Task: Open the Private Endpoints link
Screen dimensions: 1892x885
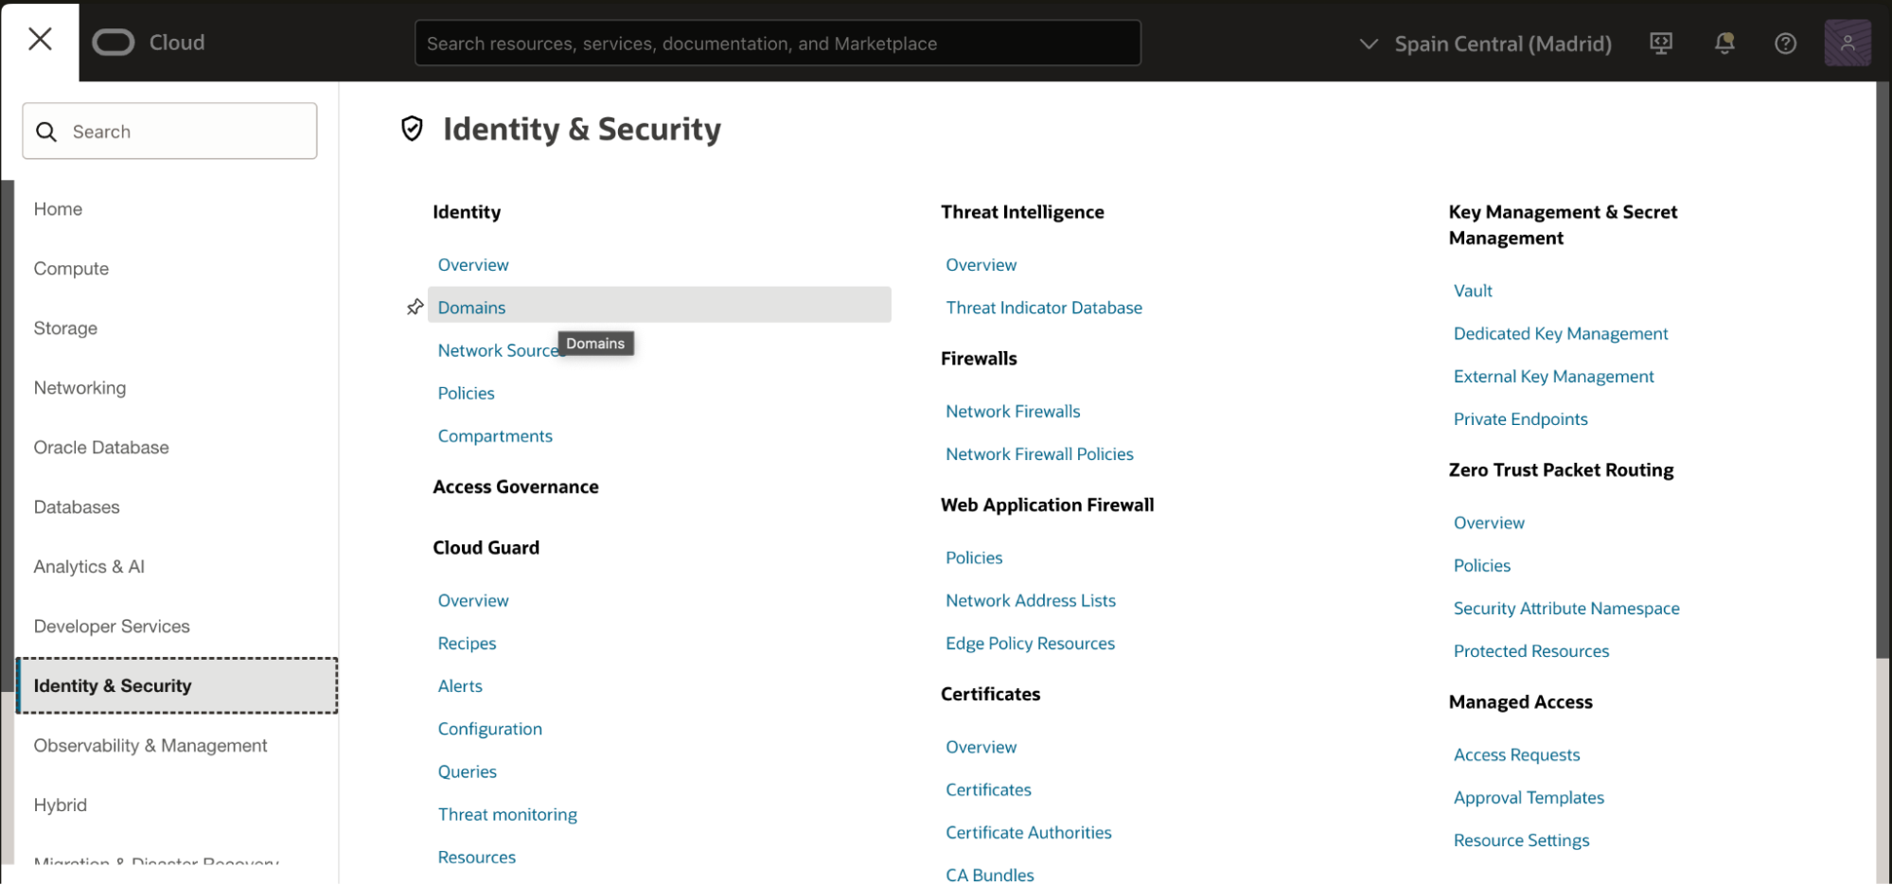Action: coord(1521,419)
